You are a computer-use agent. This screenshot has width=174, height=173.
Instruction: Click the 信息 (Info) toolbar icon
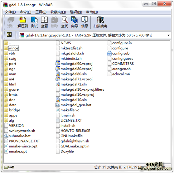[85, 22]
